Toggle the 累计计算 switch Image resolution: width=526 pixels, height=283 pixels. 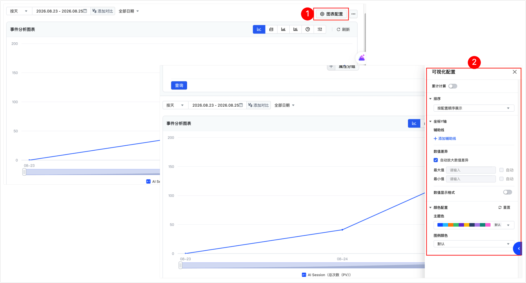pos(453,86)
